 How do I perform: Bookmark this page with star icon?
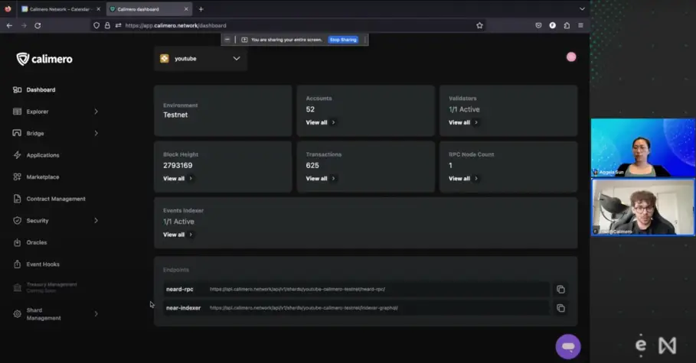(x=479, y=26)
